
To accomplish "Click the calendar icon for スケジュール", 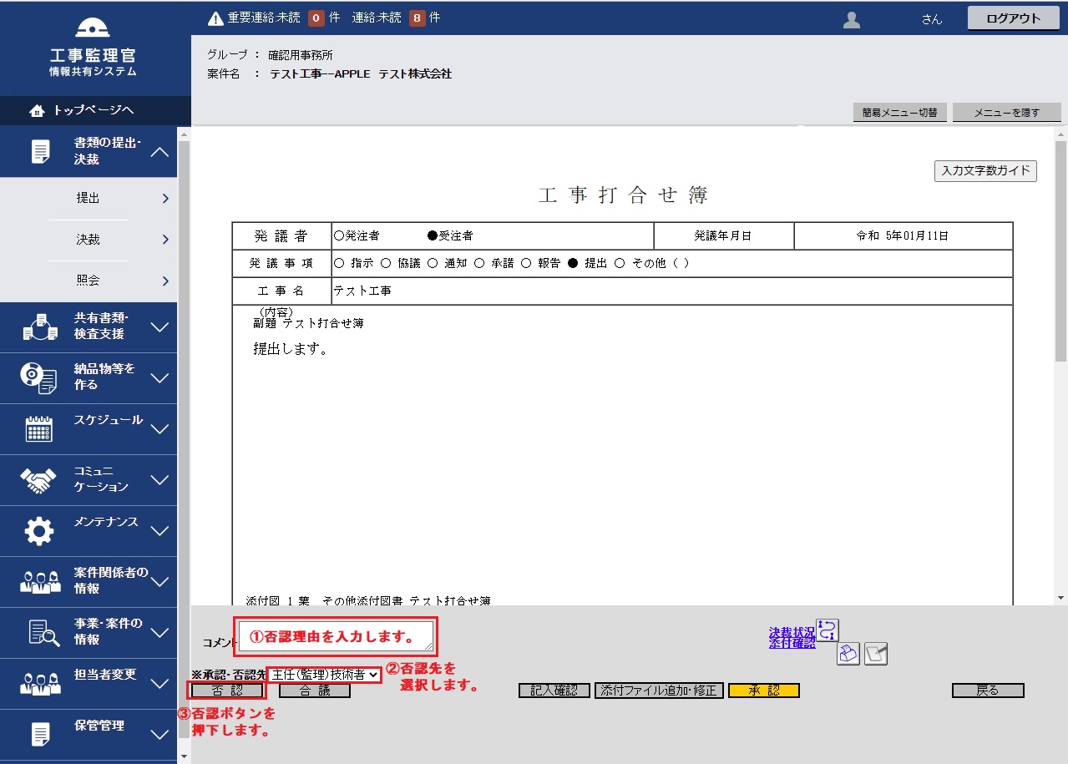I will click(x=39, y=429).
